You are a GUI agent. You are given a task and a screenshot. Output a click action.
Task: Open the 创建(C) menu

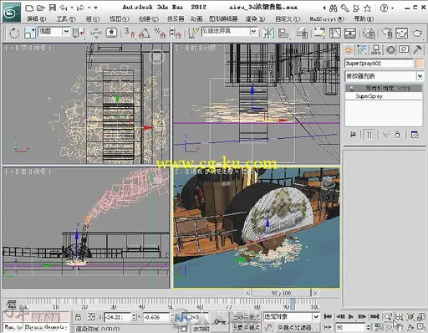[149, 19]
